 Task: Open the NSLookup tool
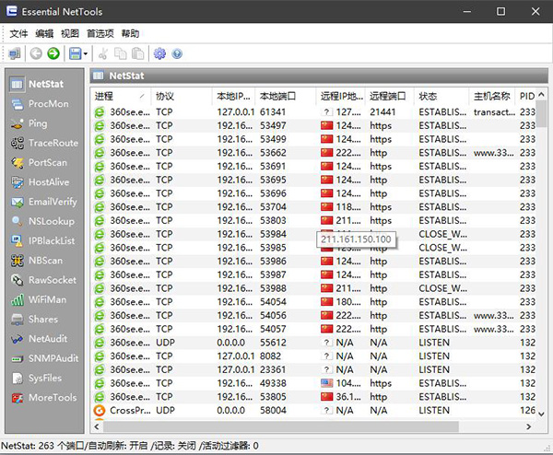(x=50, y=221)
